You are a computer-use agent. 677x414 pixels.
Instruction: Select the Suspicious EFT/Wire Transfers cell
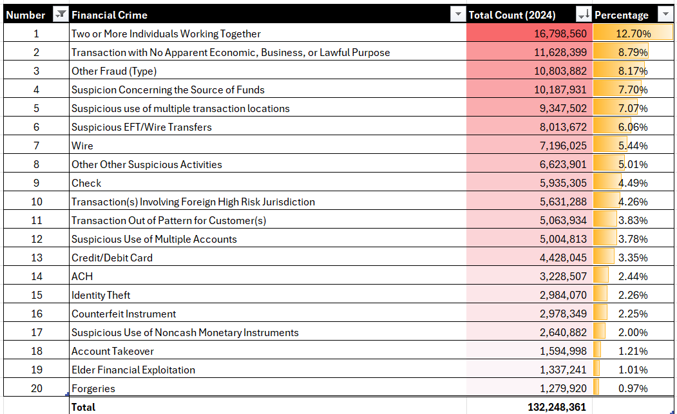pos(142,127)
